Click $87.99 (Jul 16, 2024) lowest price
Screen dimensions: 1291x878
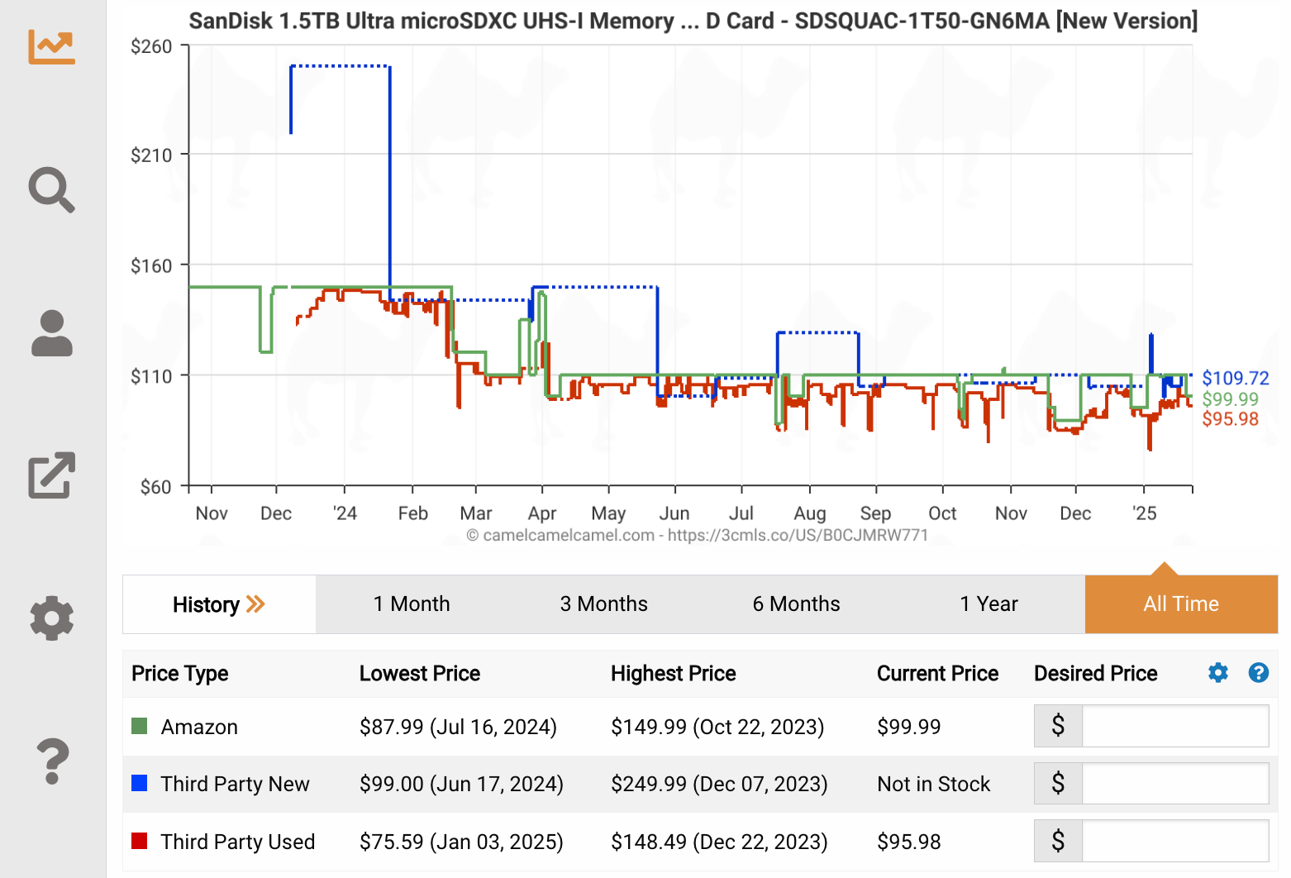458,727
